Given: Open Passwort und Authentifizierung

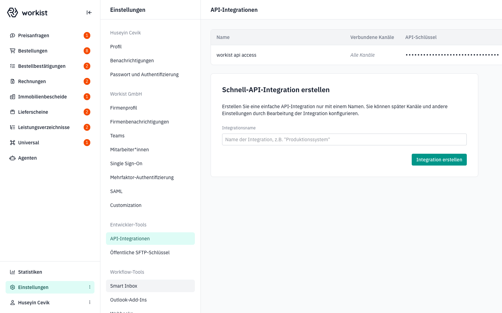Looking at the screenshot, I should tap(150, 74).
